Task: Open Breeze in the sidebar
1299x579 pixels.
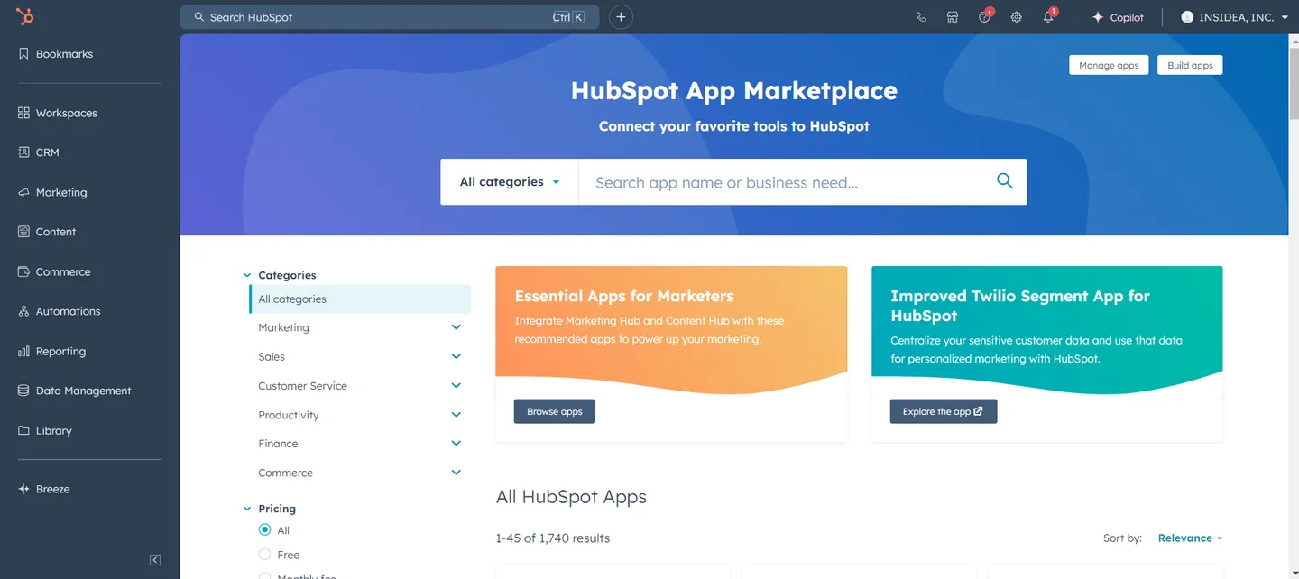Action: (x=44, y=489)
